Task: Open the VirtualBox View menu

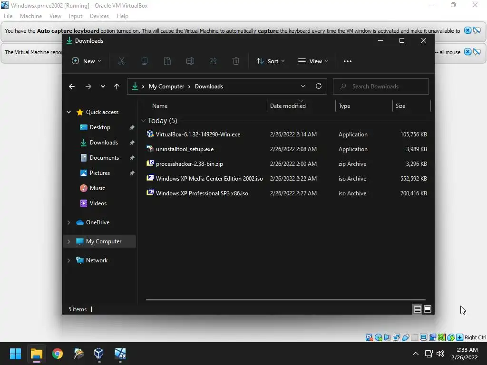Action: [55, 16]
